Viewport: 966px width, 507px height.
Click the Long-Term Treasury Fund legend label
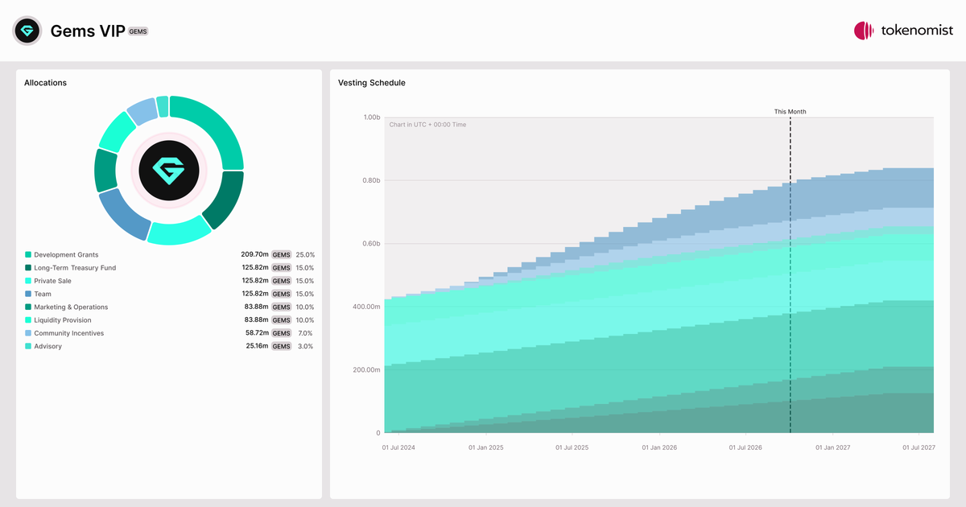[x=75, y=268]
